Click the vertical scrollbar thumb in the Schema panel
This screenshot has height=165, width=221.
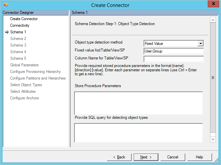point(213,78)
